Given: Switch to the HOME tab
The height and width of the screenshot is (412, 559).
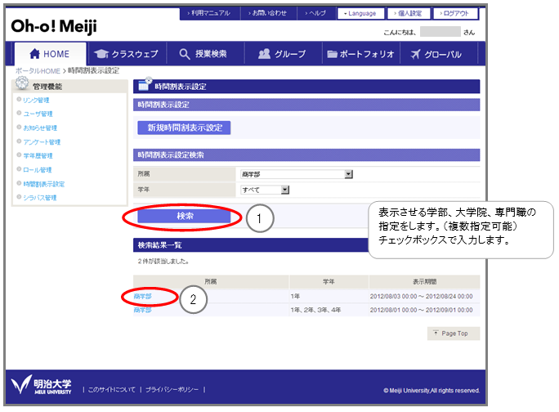Looking at the screenshot, I should tap(51, 54).
